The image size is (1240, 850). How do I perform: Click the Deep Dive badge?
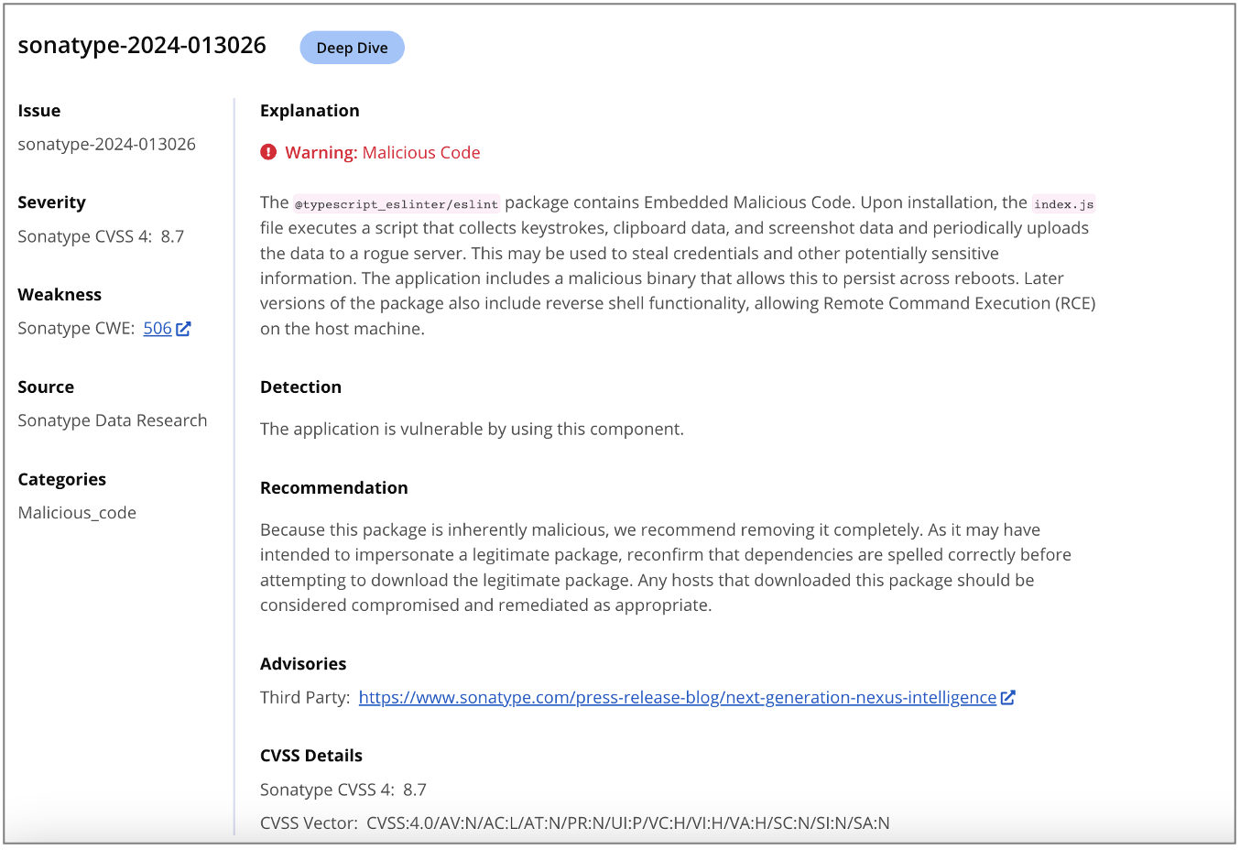click(352, 48)
